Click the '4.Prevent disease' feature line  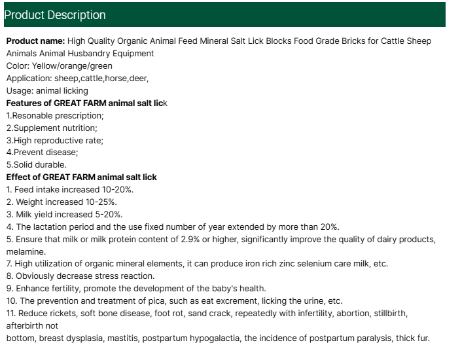click(x=42, y=153)
